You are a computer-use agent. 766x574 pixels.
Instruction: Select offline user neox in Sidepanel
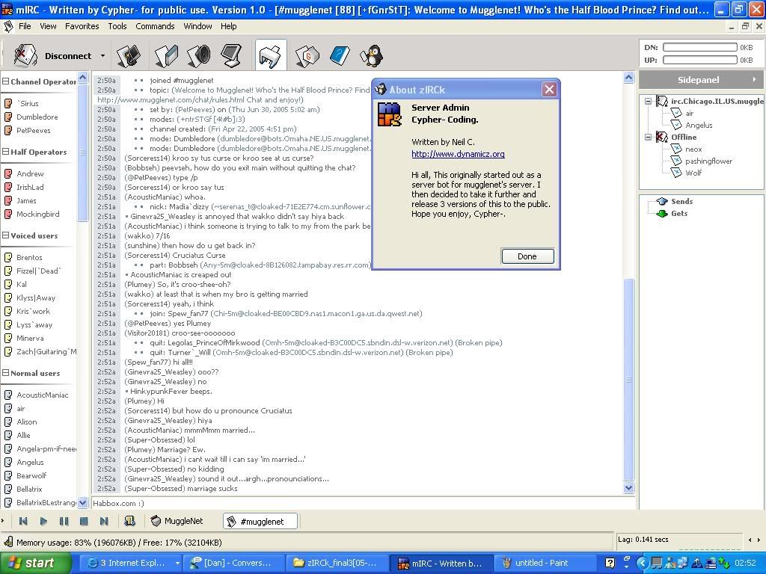coord(693,149)
